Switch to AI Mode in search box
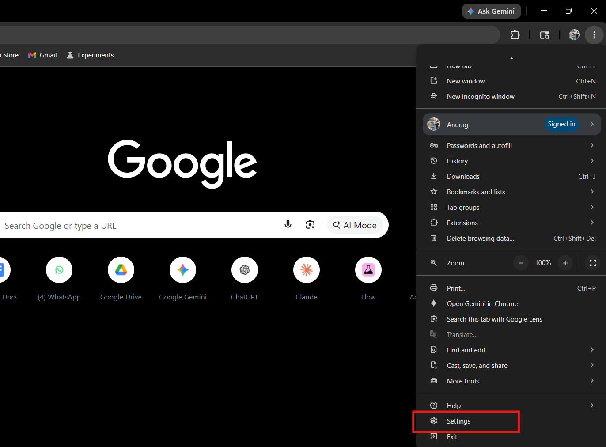606x447 pixels. (x=355, y=225)
